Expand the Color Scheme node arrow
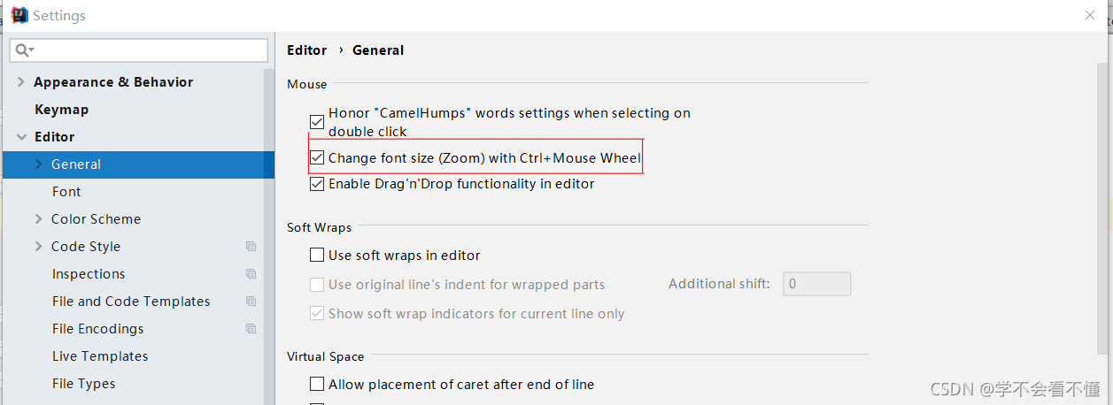Viewport: 1113px width, 405px height. coord(38,219)
